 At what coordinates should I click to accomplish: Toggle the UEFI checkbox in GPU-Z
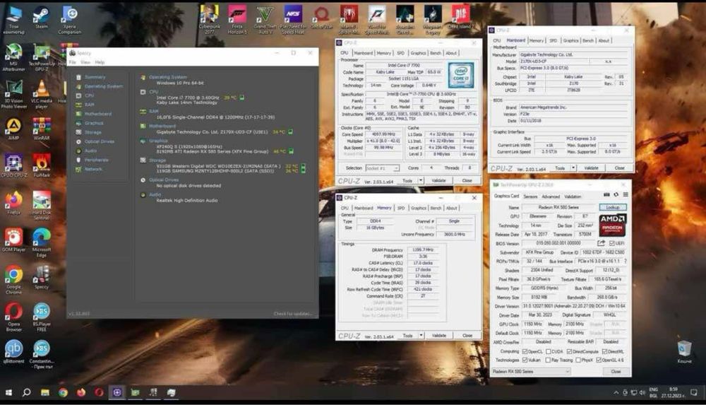pyautogui.click(x=611, y=244)
